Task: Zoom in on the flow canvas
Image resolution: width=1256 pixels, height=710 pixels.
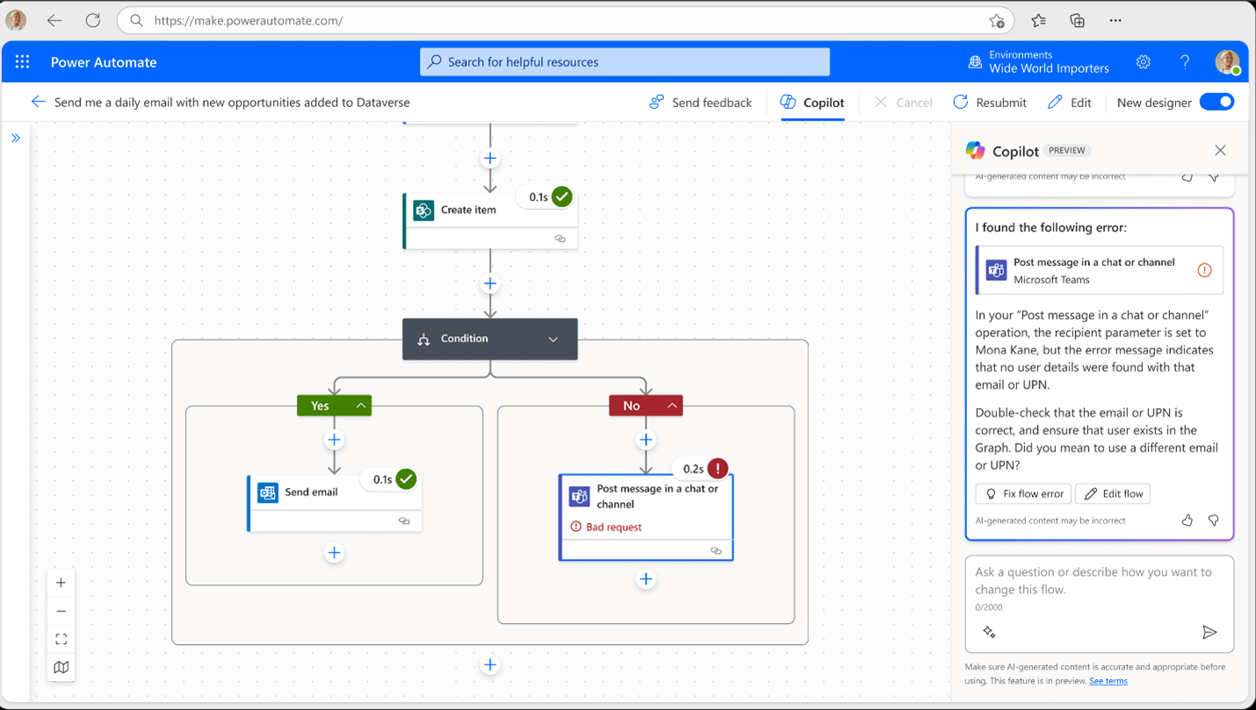Action: (x=61, y=582)
